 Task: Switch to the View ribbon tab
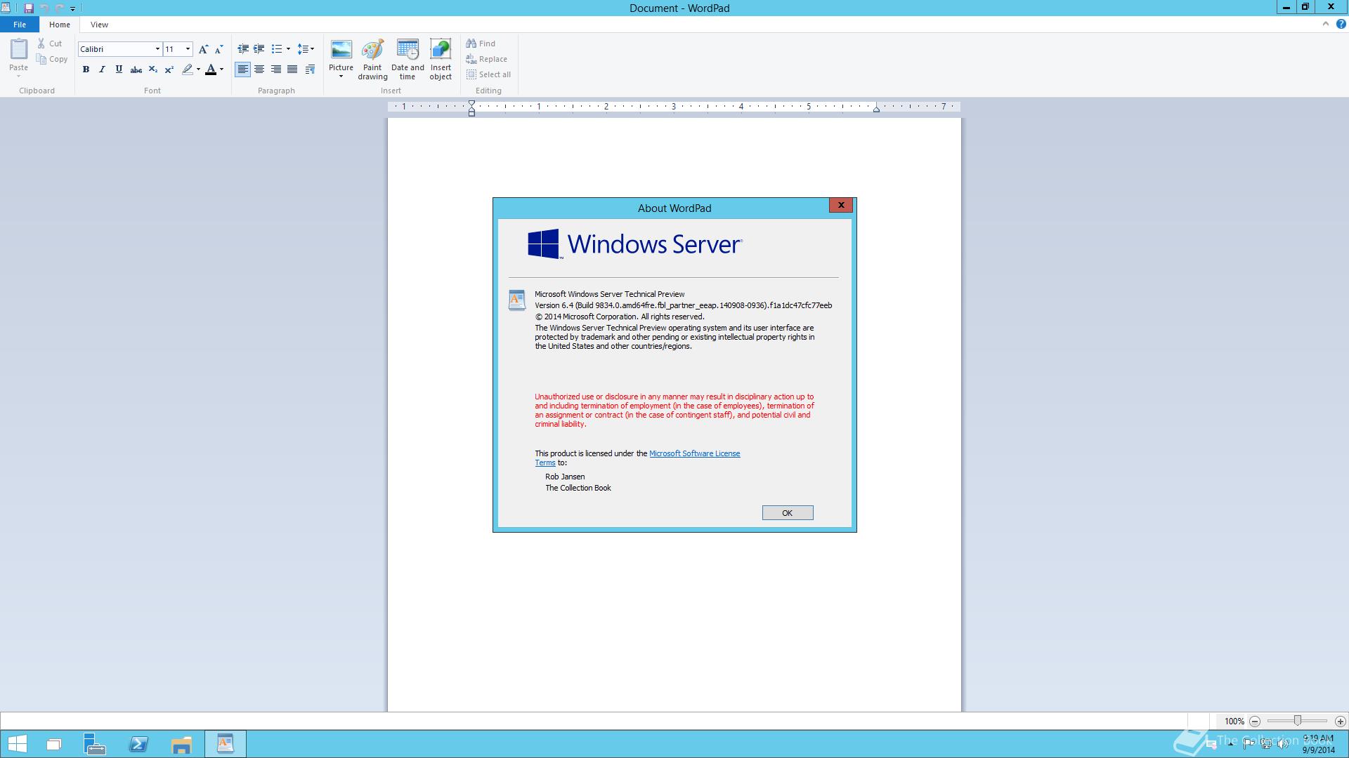click(x=99, y=25)
